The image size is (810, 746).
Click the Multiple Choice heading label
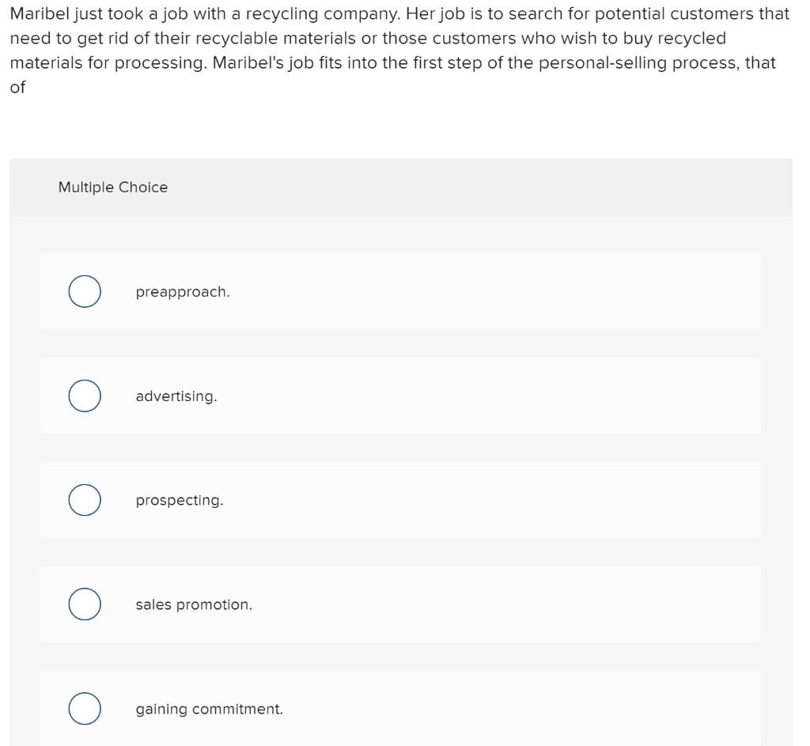pyautogui.click(x=113, y=187)
